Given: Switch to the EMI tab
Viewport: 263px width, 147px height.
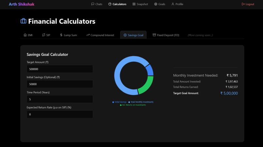Looking at the screenshot, I should click(28, 35).
